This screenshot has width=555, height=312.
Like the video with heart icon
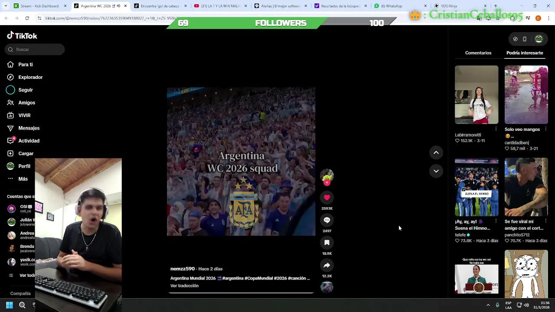tap(327, 198)
